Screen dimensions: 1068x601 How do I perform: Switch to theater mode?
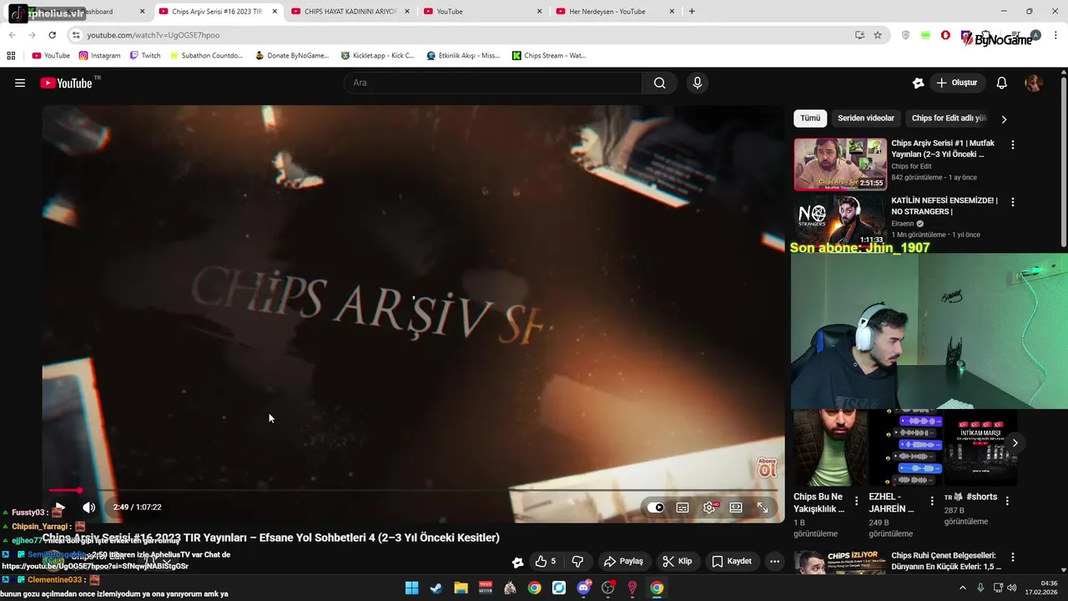tap(736, 507)
